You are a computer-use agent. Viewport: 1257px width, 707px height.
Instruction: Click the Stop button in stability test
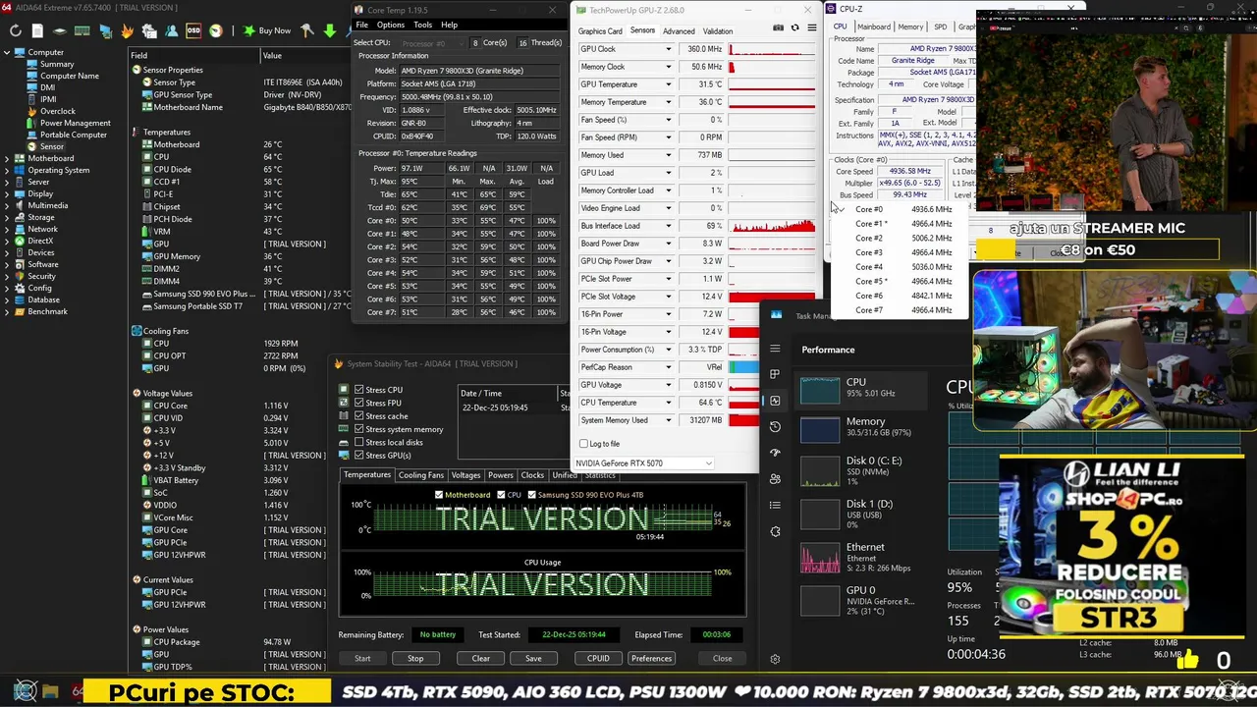[x=415, y=659]
